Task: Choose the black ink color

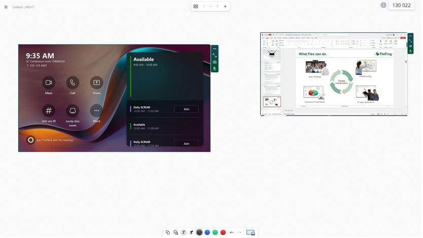Action: [199, 232]
